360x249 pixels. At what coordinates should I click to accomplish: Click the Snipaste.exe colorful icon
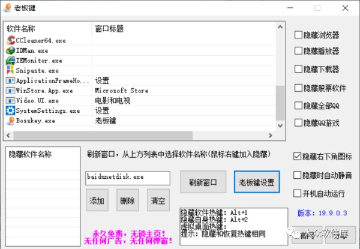tap(10, 70)
